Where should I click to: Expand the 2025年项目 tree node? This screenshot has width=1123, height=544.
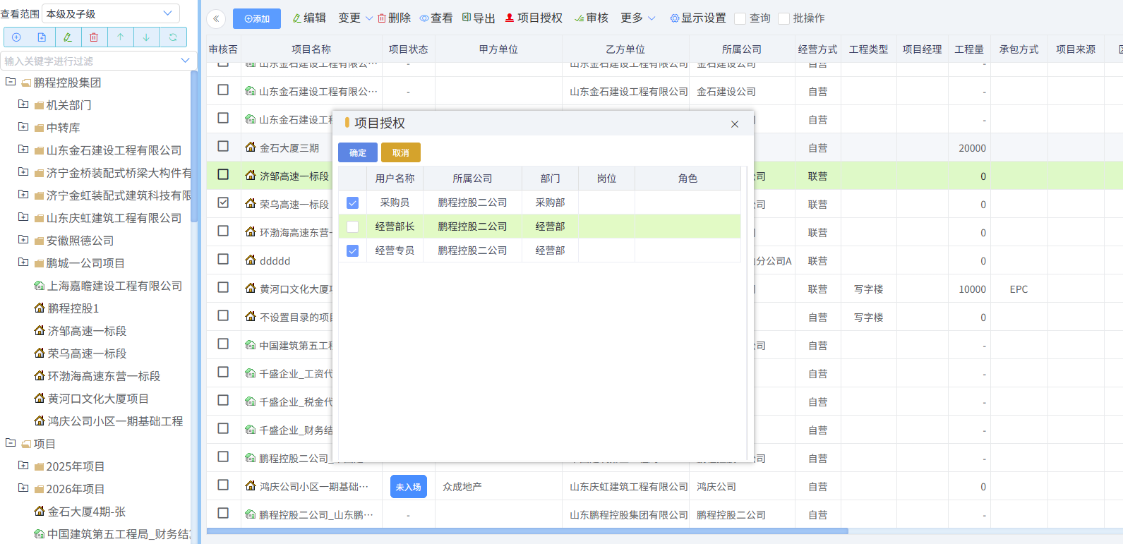(x=23, y=466)
